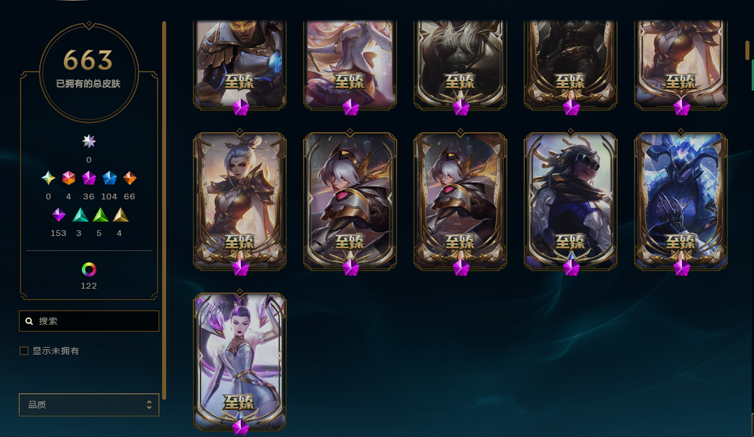Click the red Mythic gem icon showing 4
This screenshot has height=437, width=754.
pyautogui.click(x=68, y=178)
